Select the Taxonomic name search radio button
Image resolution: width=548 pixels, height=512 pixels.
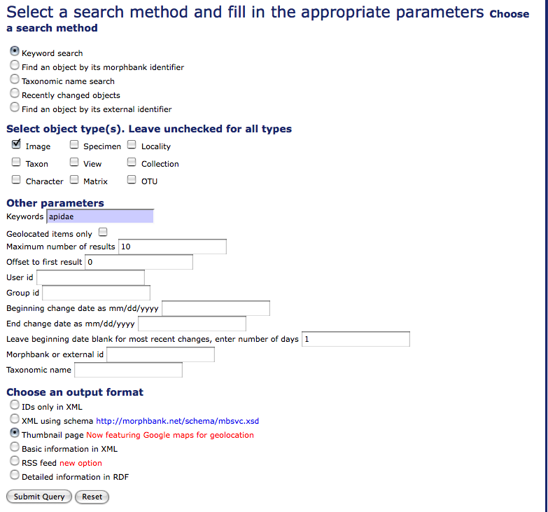15,80
